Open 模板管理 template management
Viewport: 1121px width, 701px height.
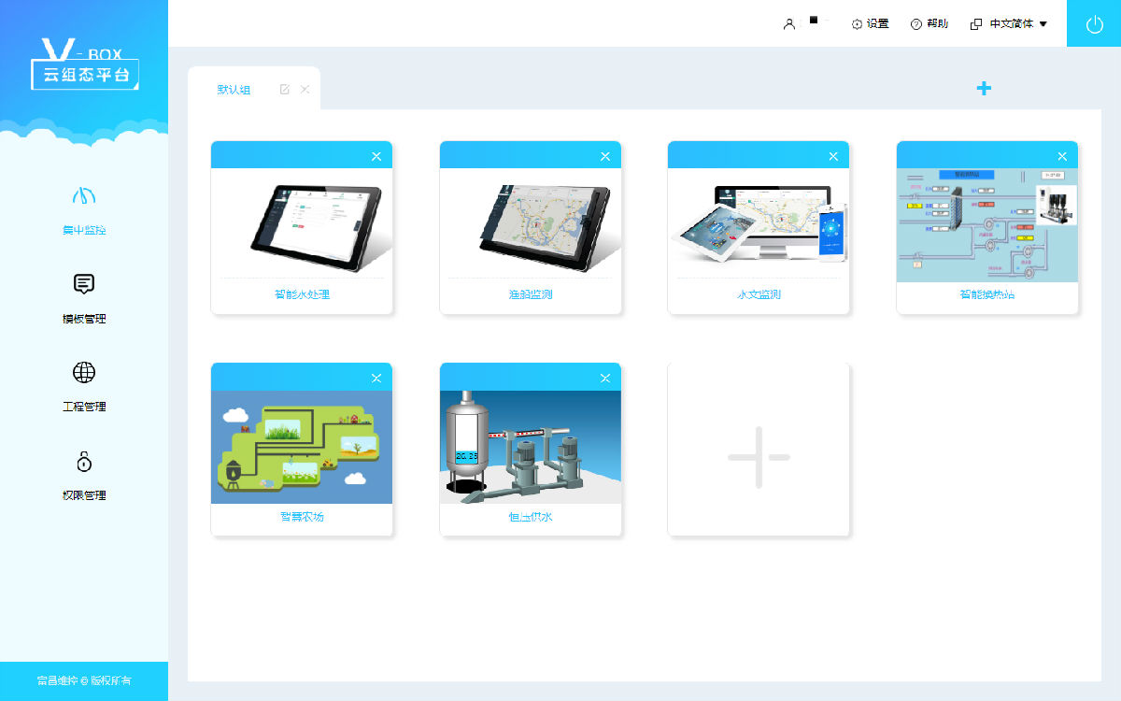click(x=84, y=298)
